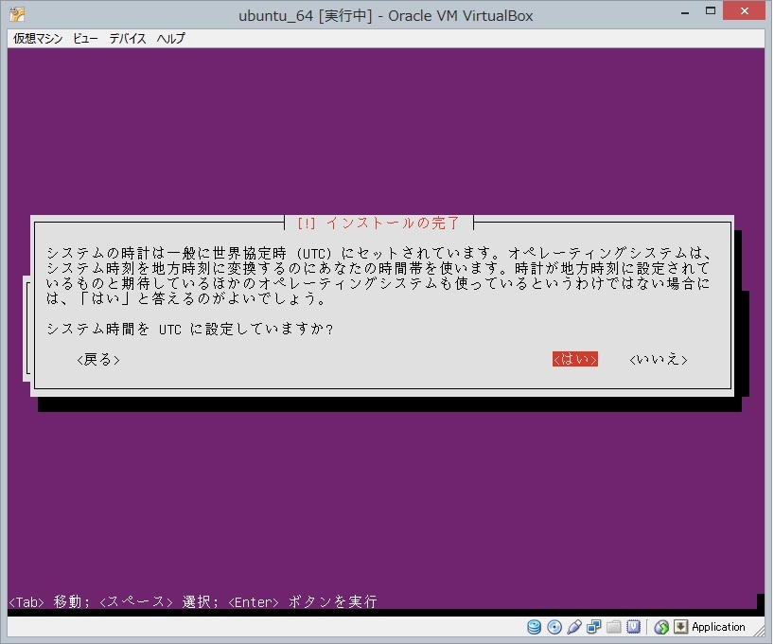Click the shared folders status icon
This screenshot has width=774, height=644.
613,627
